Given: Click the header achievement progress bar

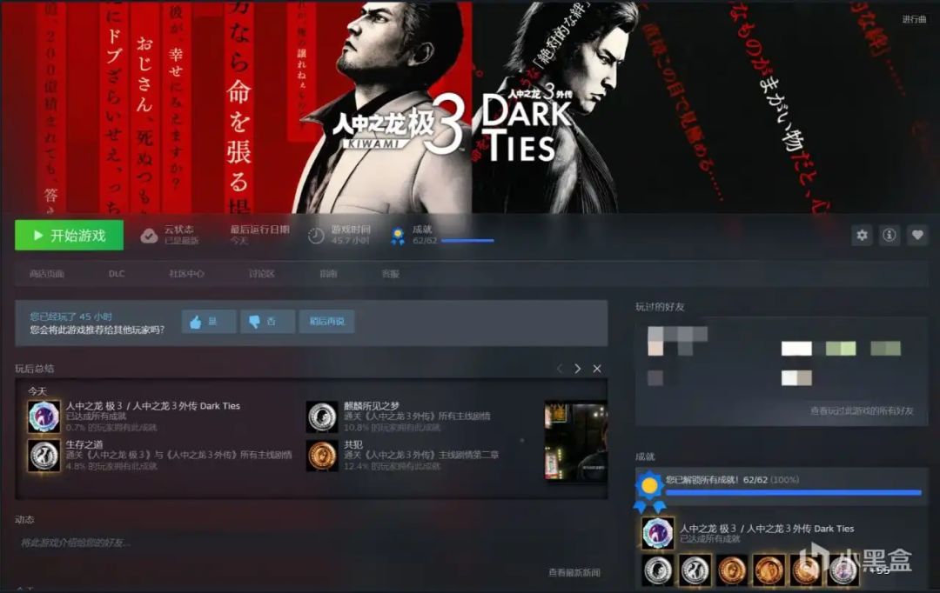Looking at the screenshot, I should [467, 241].
